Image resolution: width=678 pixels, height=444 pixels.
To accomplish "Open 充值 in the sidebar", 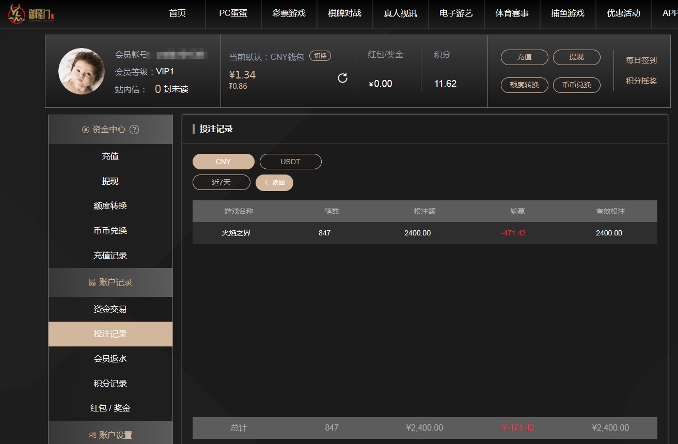I will tap(111, 156).
